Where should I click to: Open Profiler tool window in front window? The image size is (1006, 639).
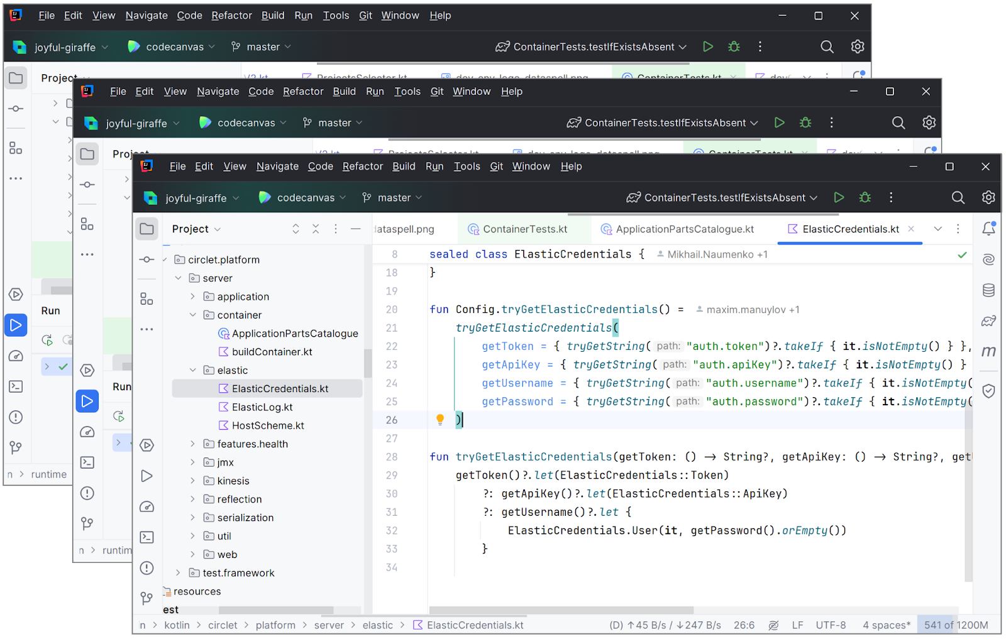point(146,506)
